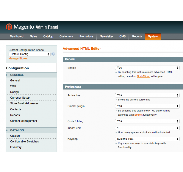This screenshot has width=183, height=172.
Task: Open the Enable dropdown
Action: 147,68
